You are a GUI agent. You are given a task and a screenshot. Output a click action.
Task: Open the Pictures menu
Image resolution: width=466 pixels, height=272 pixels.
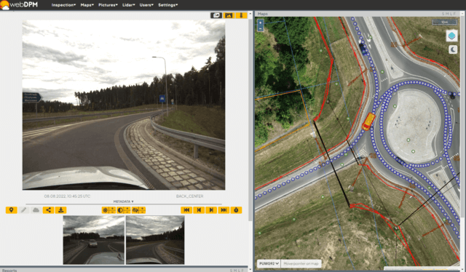[x=108, y=5]
